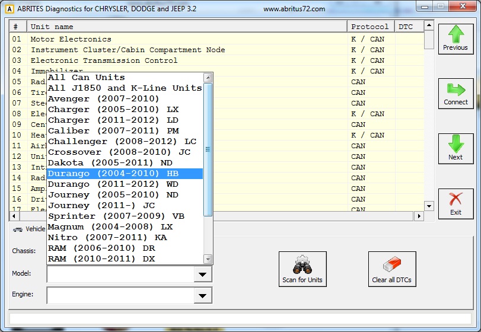The height and width of the screenshot is (332, 481).
Task: Click the Protocol column header
Action: (x=371, y=27)
